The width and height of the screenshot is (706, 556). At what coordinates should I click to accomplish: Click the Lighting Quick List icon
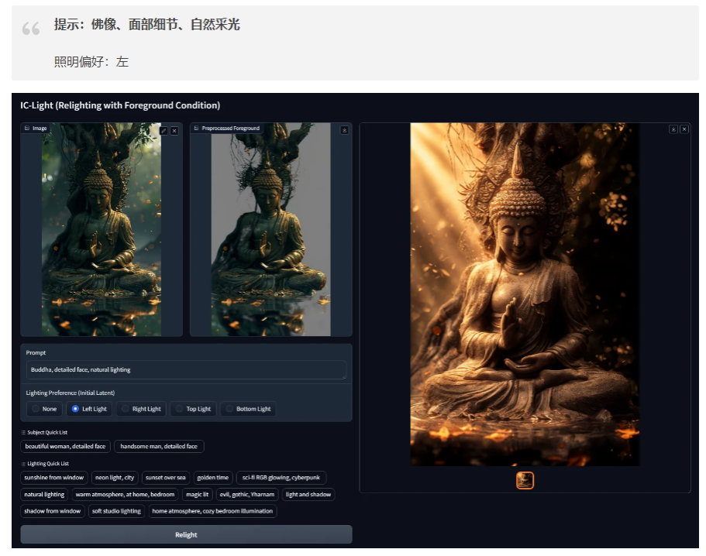tap(23, 464)
